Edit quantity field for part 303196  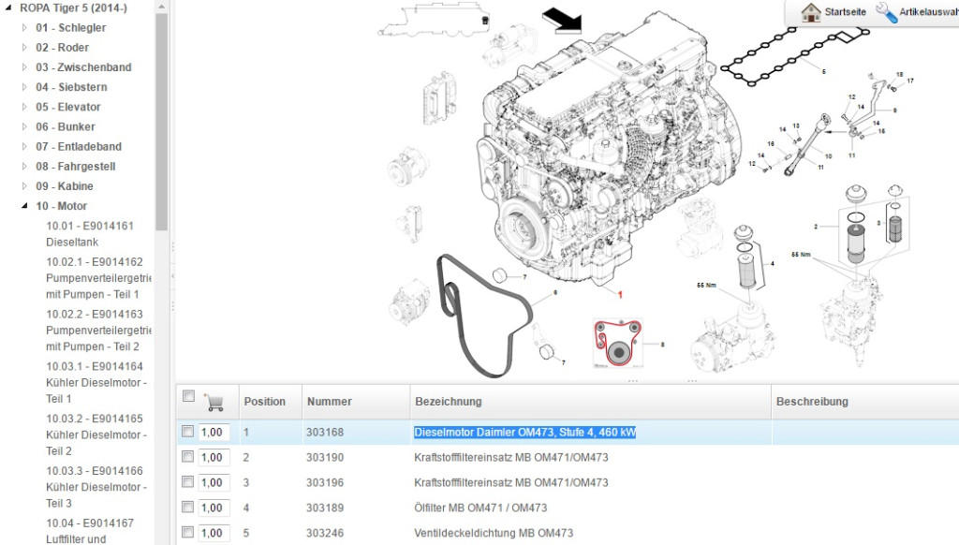pyautogui.click(x=214, y=482)
